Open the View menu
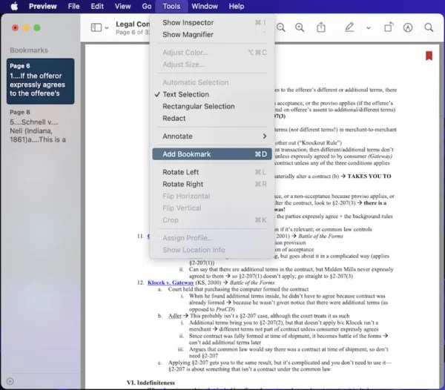Viewport: 445px width, 390px height. click(122, 6)
